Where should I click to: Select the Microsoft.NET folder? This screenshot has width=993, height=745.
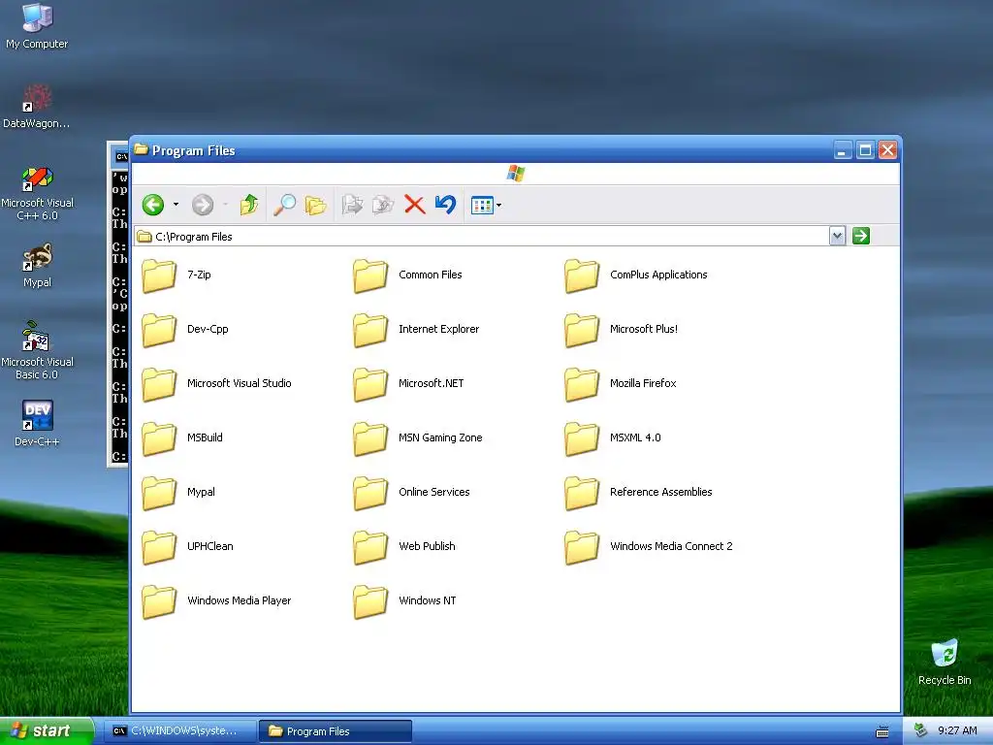(408, 384)
